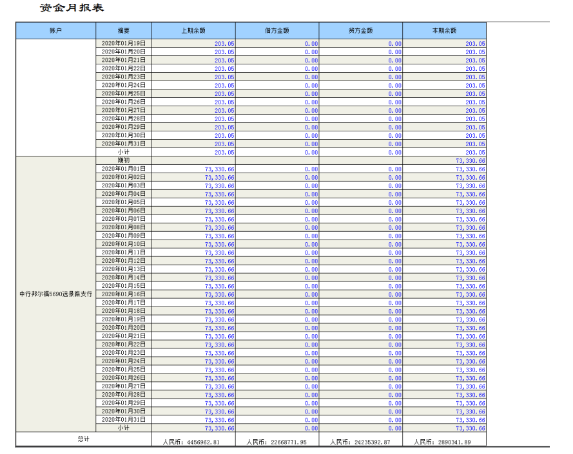Click 借方金额 0.00 in the 2020年01月16日 row

(x=311, y=295)
